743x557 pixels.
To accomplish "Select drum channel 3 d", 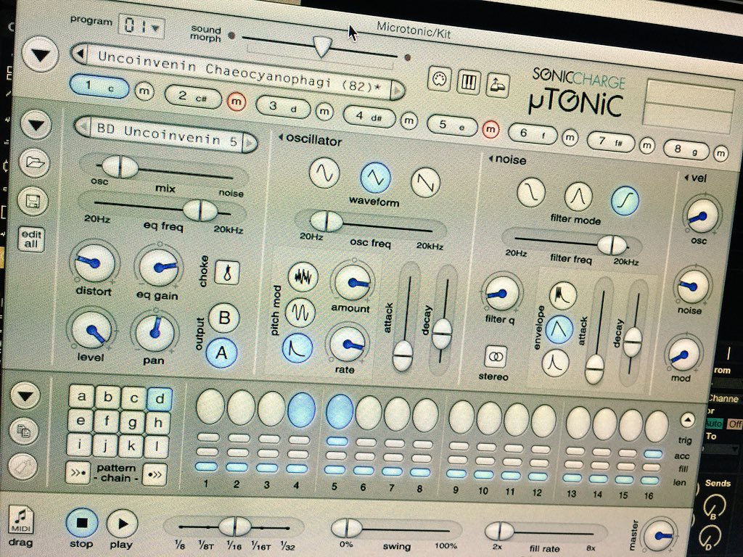I will pos(283,107).
